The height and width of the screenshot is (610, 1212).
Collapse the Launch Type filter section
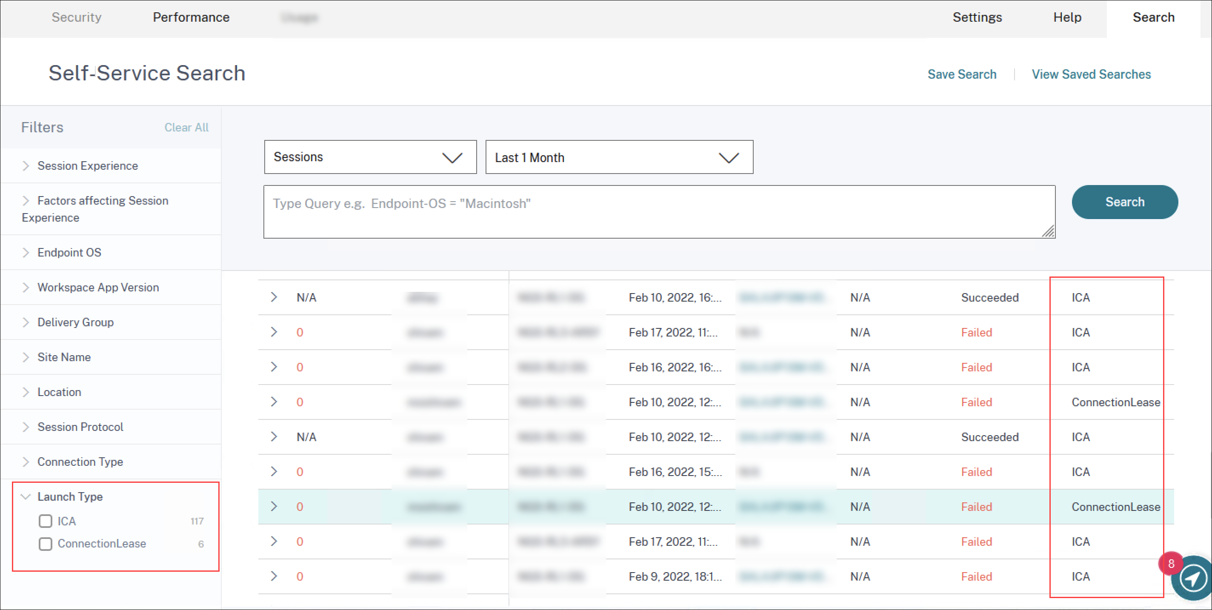tap(26, 497)
